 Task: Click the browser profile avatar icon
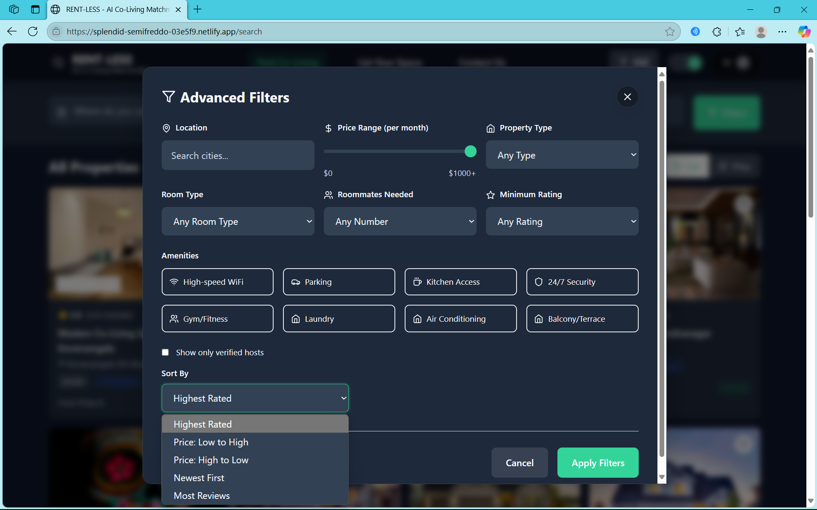tap(761, 31)
